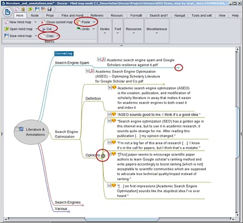Open the Navigate ribbon tab
243x223 pixels.
tap(180, 16)
